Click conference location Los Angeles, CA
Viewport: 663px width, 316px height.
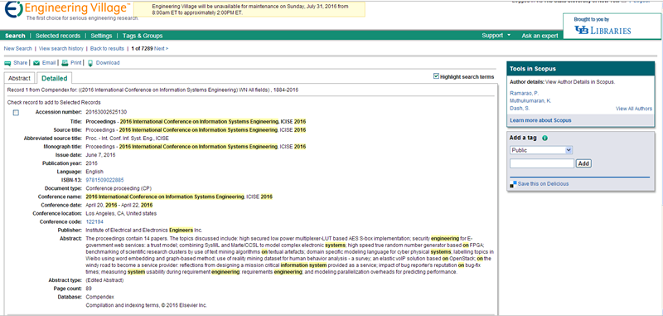(x=121, y=213)
